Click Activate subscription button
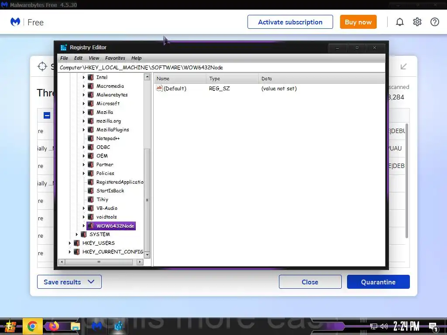Viewport: 447px width, 335px height. point(290,22)
